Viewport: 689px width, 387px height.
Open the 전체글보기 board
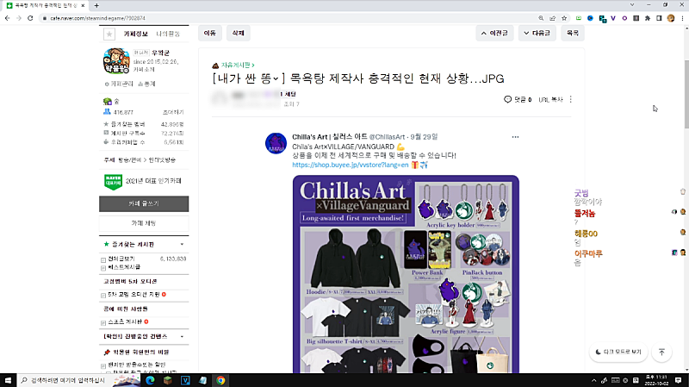pyautogui.click(x=121, y=259)
